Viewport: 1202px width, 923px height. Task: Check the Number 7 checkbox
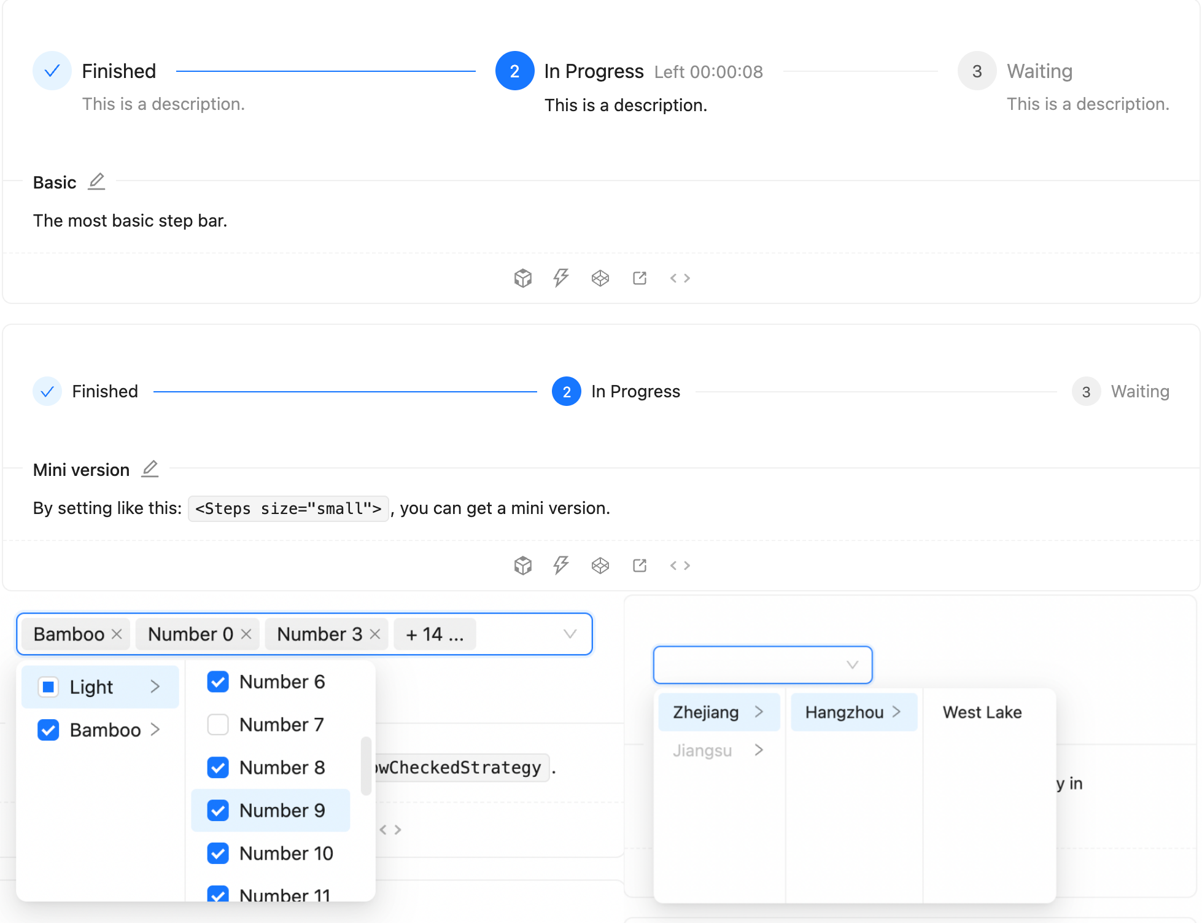click(218, 725)
